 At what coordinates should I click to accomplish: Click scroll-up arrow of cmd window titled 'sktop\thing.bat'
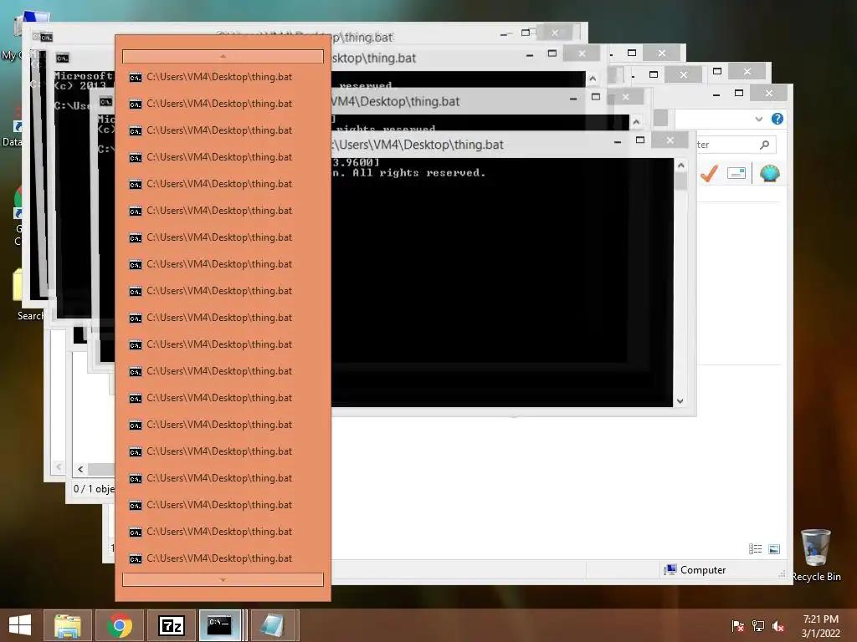[593, 79]
